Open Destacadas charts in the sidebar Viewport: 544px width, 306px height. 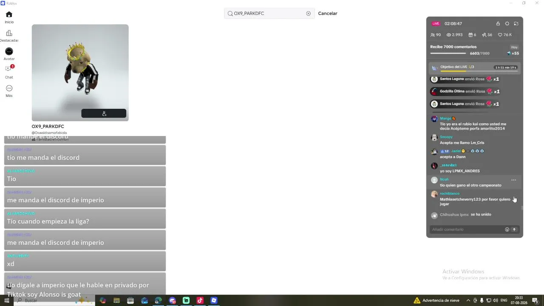9,36
